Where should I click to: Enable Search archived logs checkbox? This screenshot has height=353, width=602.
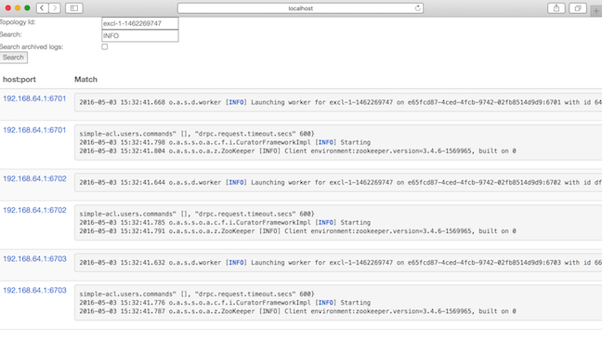pos(104,46)
